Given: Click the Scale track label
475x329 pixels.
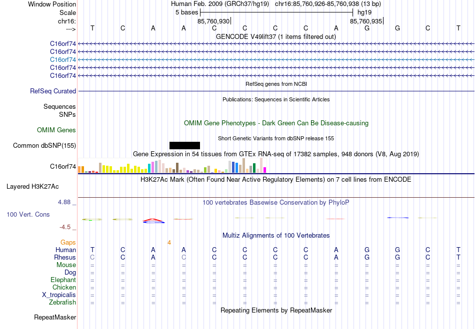Looking at the screenshot, I should [x=67, y=12].
